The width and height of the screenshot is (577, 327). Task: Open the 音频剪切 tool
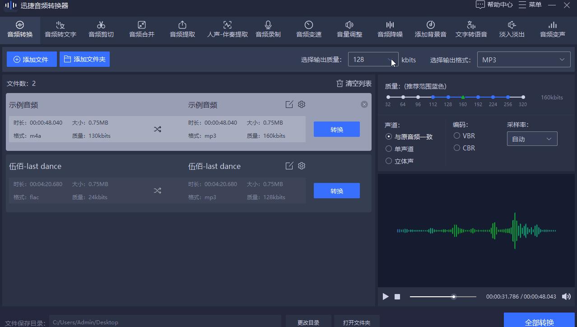click(101, 29)
